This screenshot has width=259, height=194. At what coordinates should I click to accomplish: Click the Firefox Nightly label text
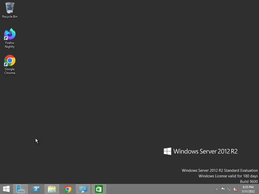point(10,45)
